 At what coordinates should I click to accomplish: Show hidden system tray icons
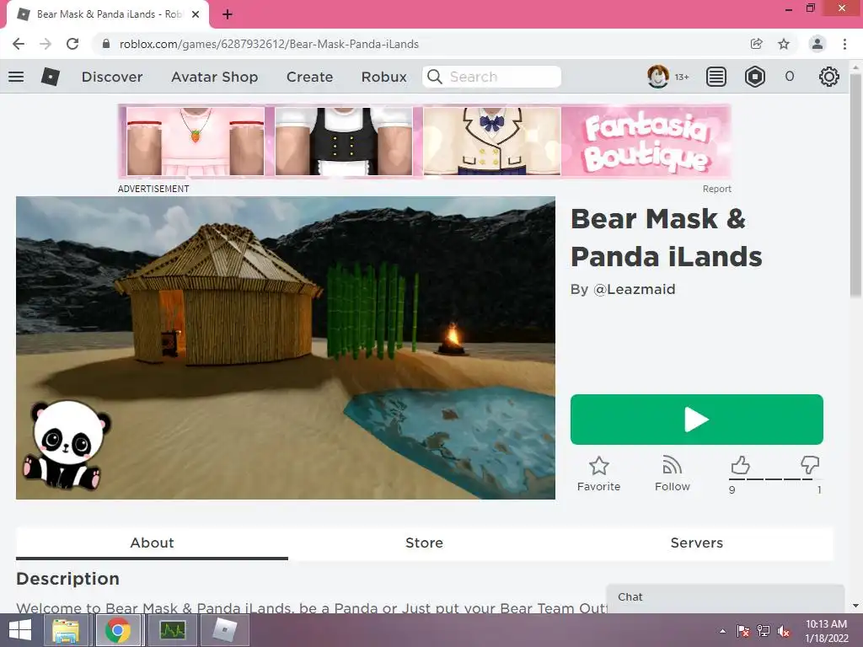(722, 631)
